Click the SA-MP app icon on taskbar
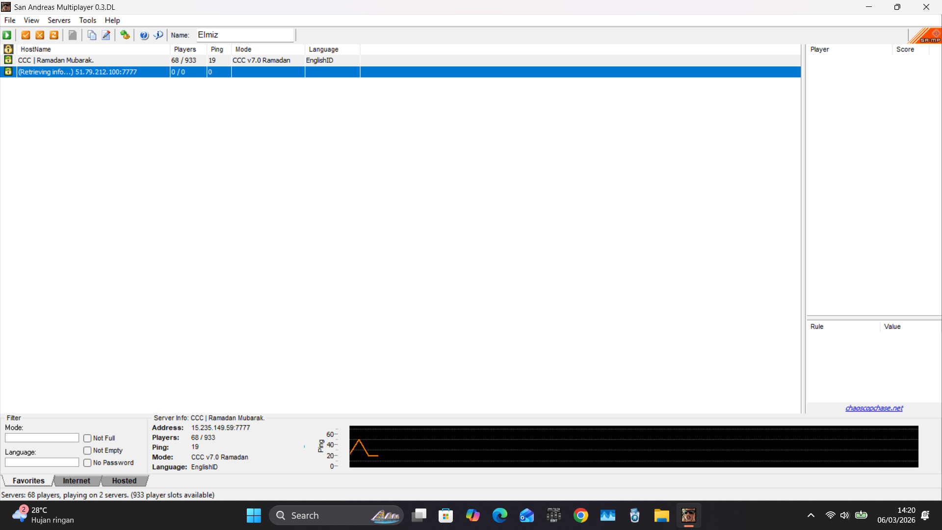 pos(688,515)
